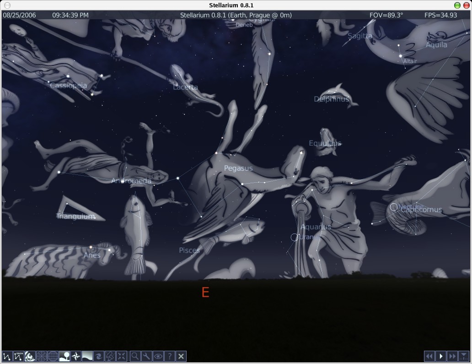Click the date 08/25/2006
The width and height of the screenshot is (472, 364).
click(x=19, y=15)
